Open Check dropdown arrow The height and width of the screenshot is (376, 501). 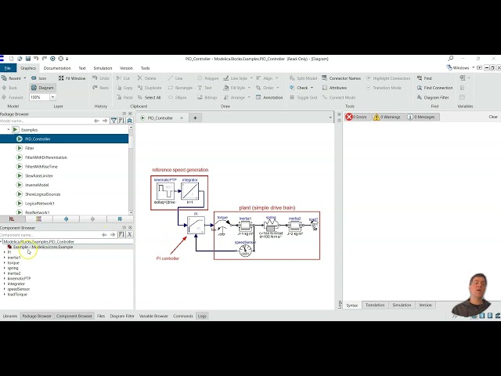(312, 88)
